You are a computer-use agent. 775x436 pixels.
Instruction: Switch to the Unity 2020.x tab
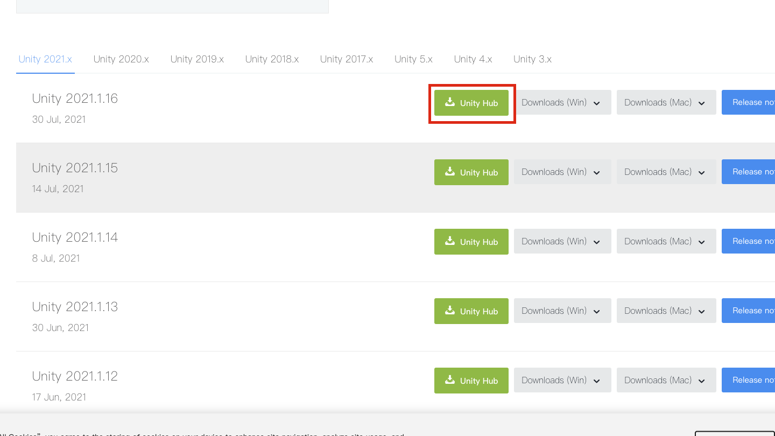click(x=121, y=59)
